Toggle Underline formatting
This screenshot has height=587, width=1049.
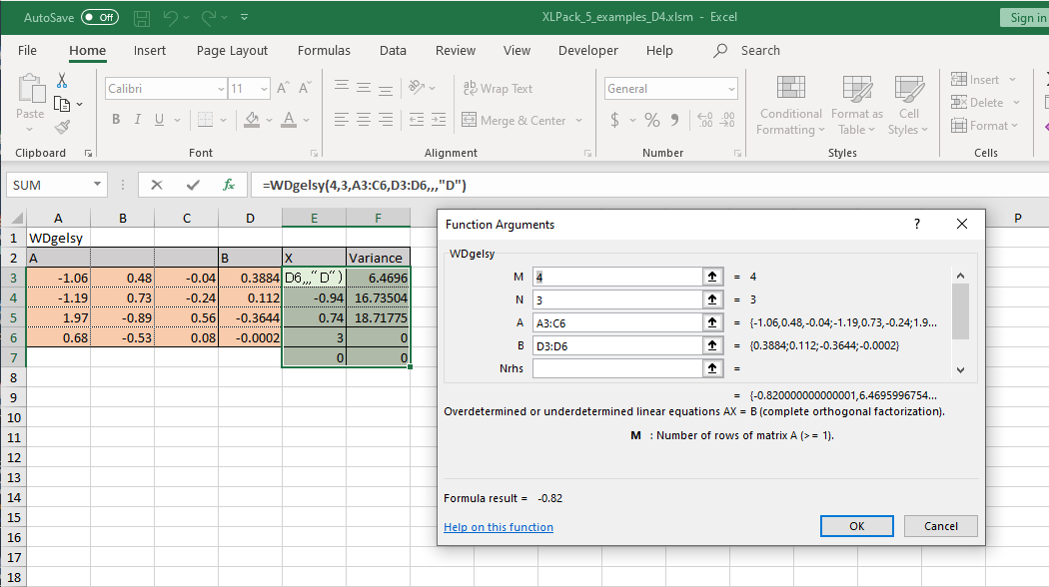click(x=159, y=120)
